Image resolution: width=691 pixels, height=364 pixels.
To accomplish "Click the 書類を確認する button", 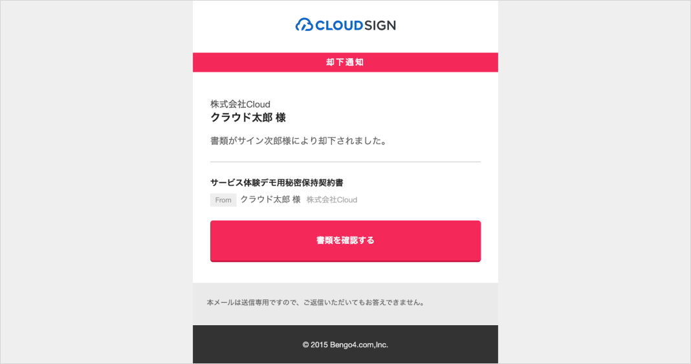I will [345, 241].
